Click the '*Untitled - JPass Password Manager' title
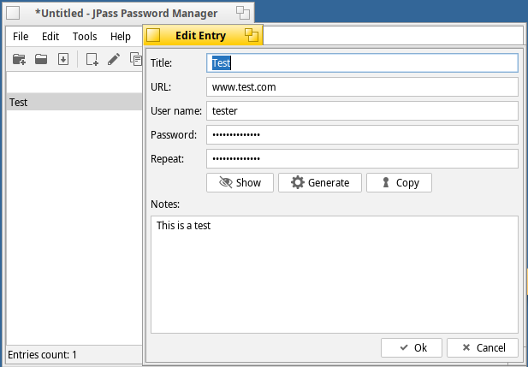 coord(127,14)
